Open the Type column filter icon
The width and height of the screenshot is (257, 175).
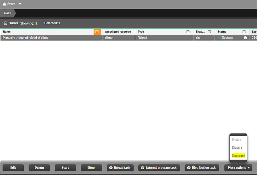point(188,32)
